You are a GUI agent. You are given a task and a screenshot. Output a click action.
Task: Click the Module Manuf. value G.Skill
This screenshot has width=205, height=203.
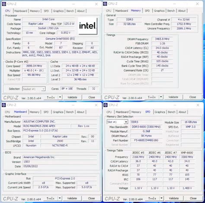pos(146,131)
